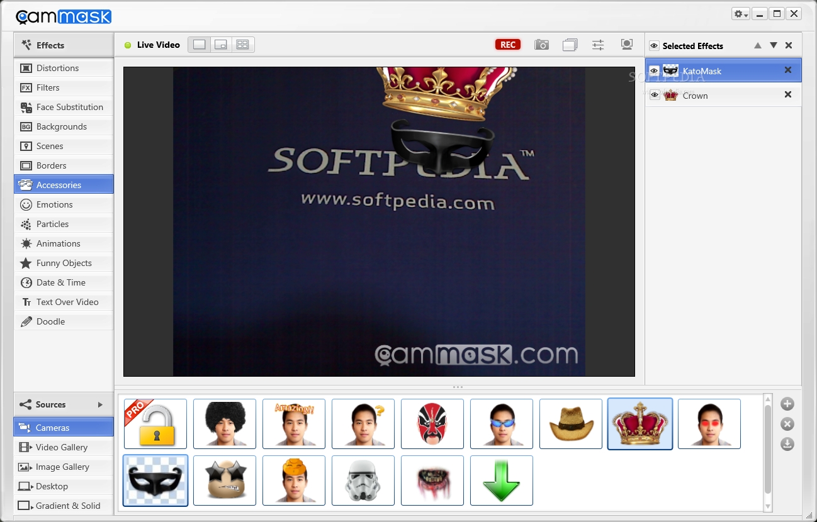Hide the Crown effect

[655, 96]
